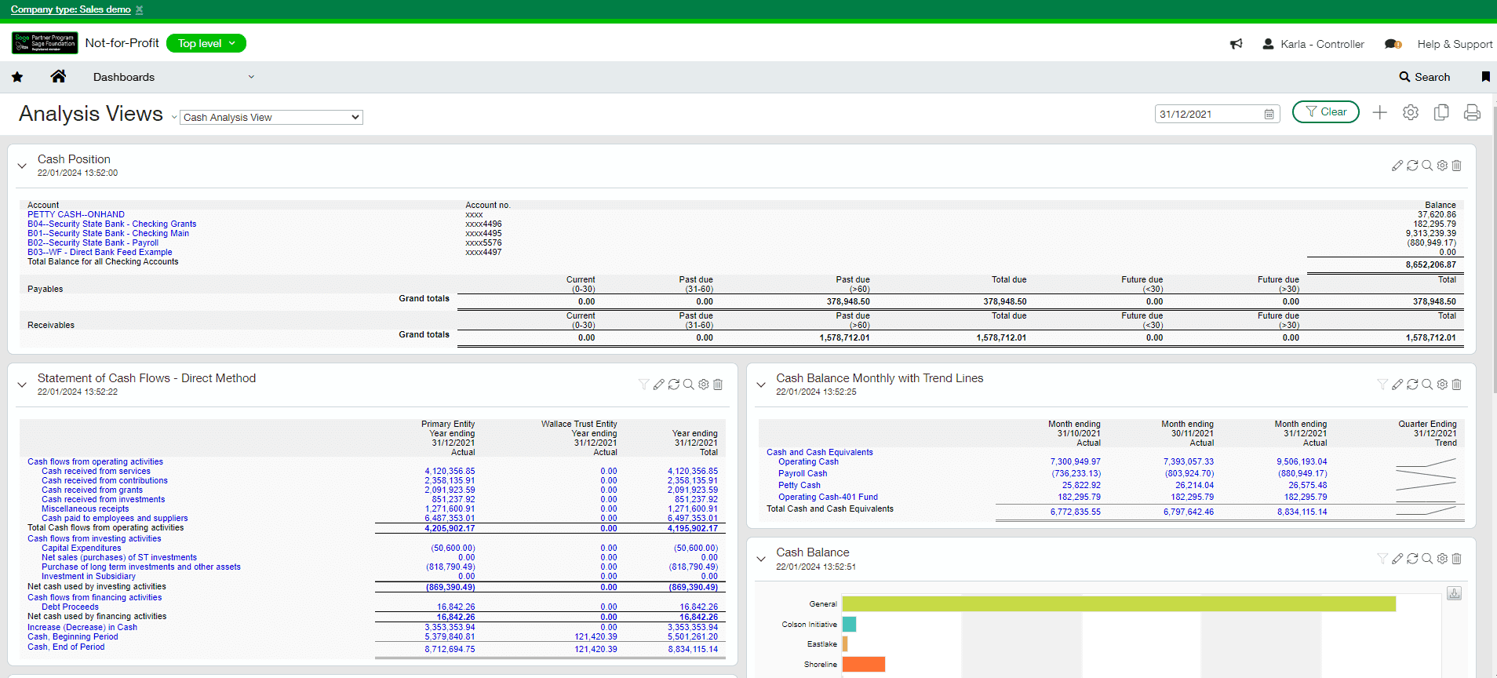Click the Shoreline bar in Cash Balance chart

point(864,664)
